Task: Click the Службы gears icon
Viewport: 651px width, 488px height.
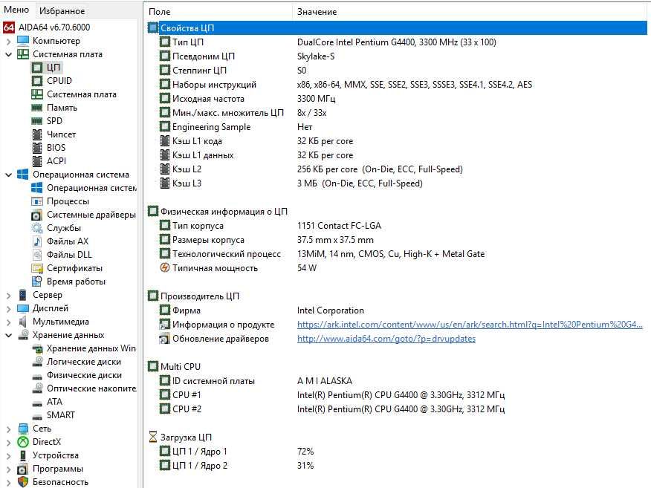Action: click(x=37, y=228)
